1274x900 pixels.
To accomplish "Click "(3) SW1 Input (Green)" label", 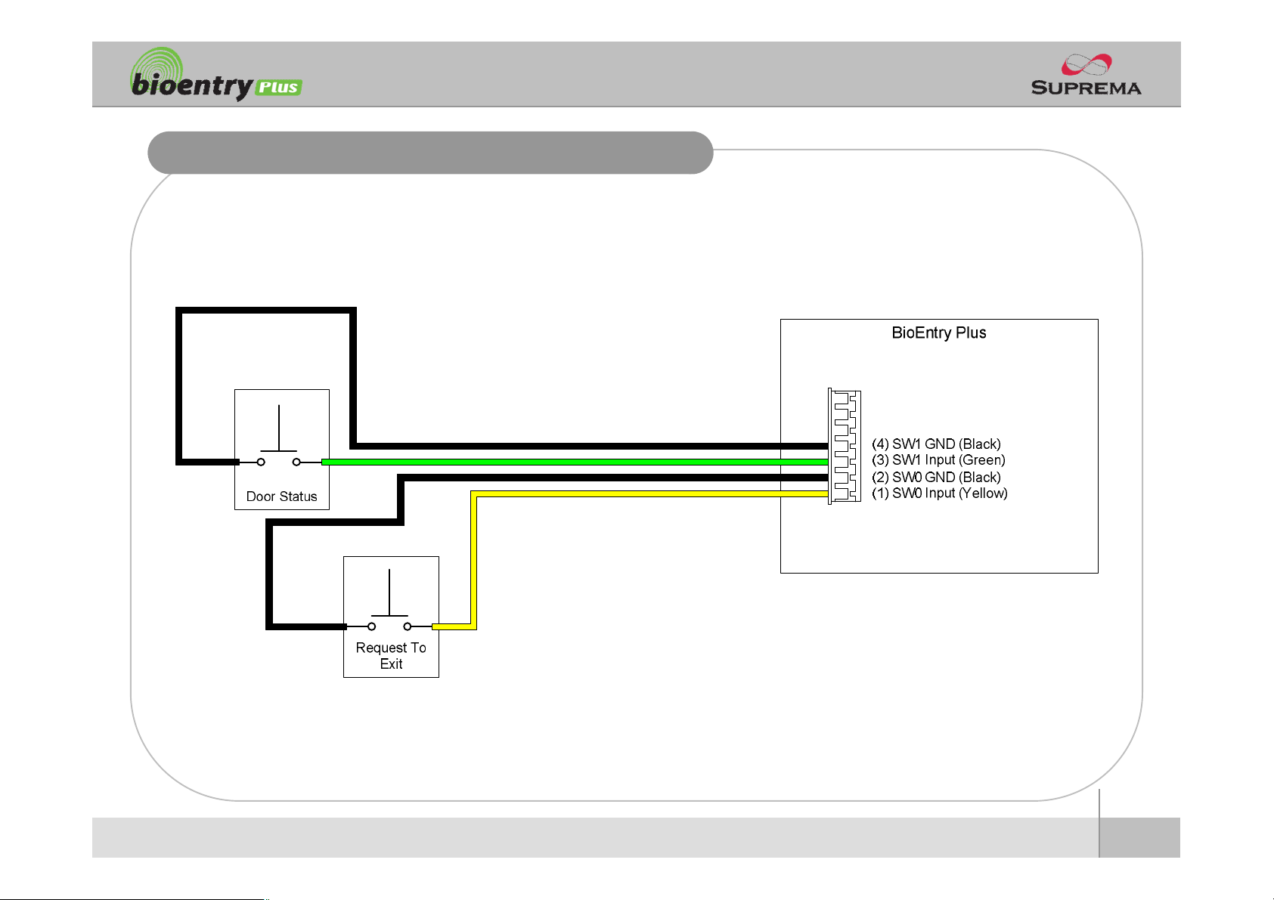I will 938,459.
